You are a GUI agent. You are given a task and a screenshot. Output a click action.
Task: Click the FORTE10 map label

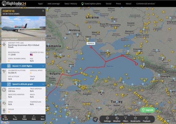coord(91,43)
